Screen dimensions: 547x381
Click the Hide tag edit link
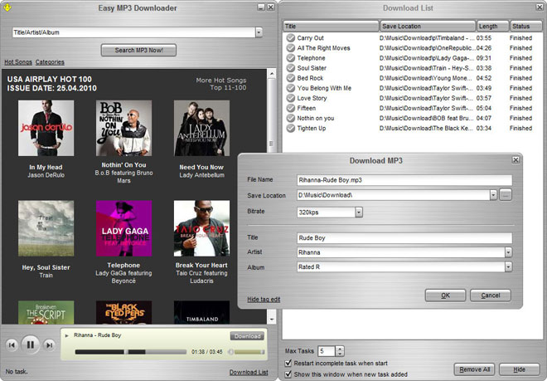pyautogui.click(x=264, y=299)
